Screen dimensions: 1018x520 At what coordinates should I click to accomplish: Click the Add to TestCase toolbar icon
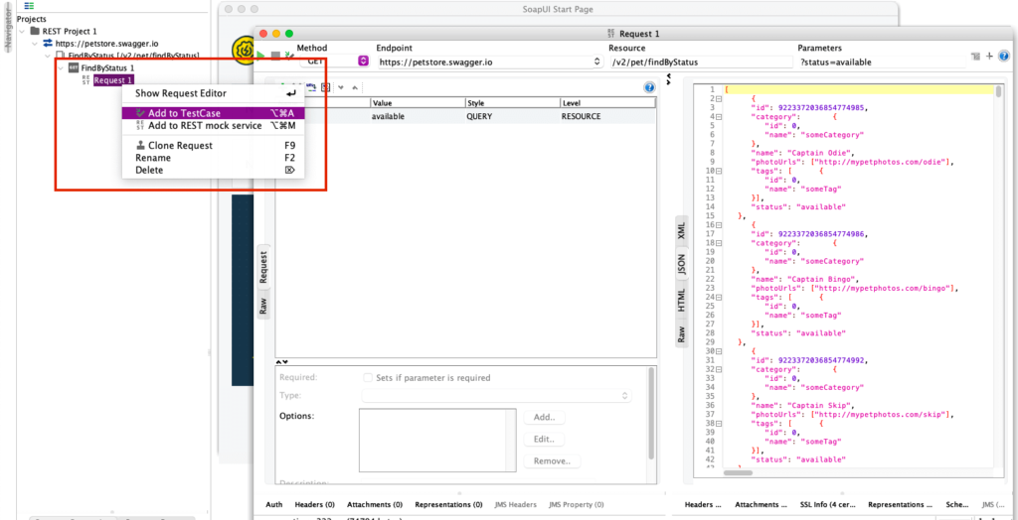click(288, 56)
